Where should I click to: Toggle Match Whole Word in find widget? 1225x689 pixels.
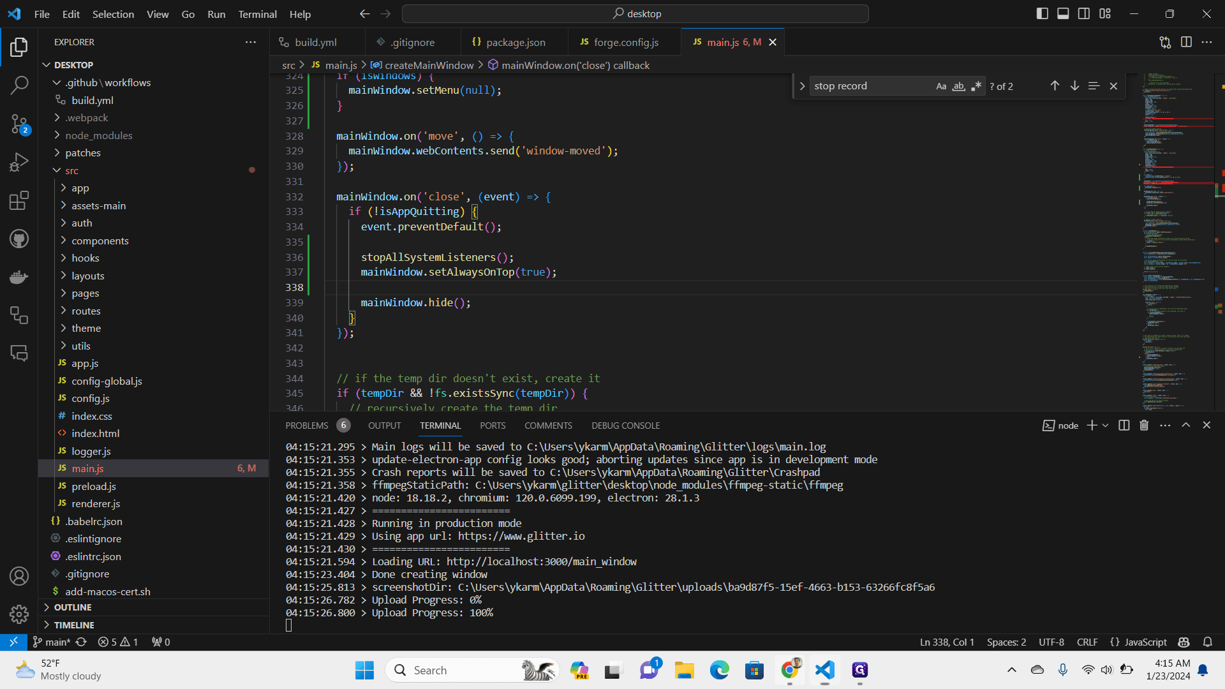pos(958,86)
